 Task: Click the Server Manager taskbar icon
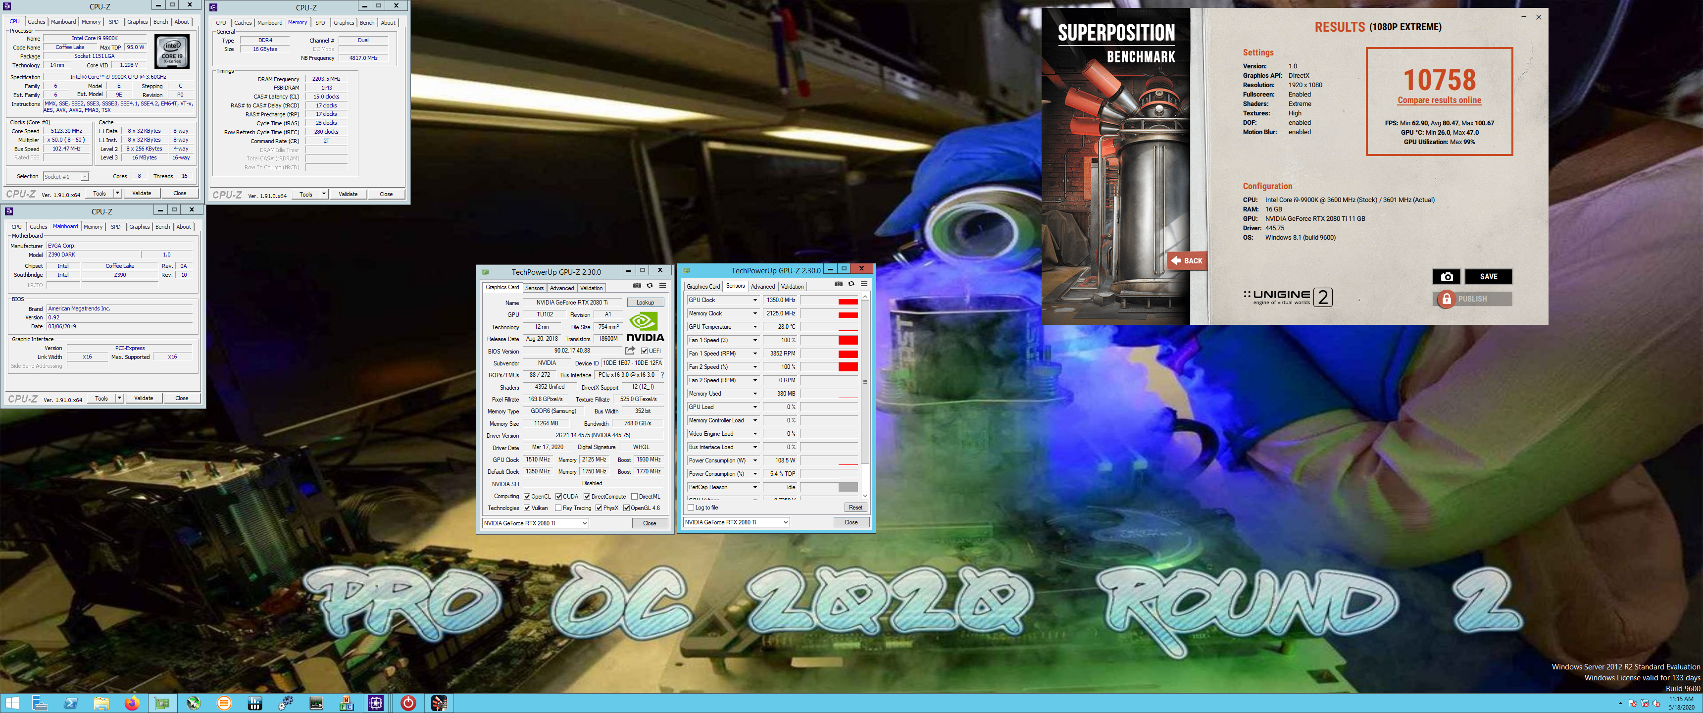40,703
